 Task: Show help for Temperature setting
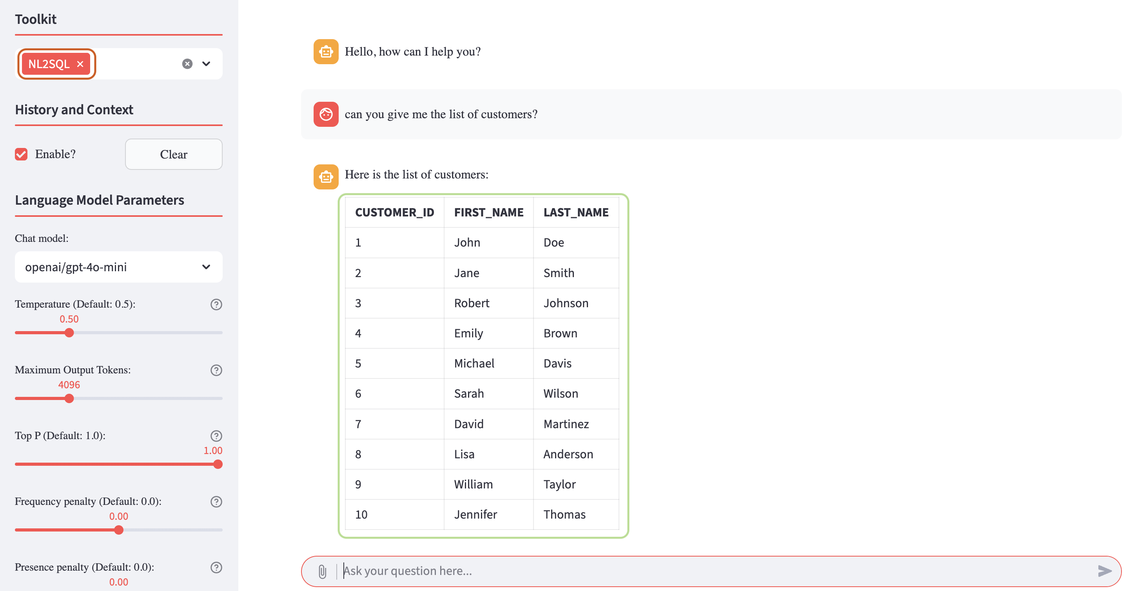[x=216, y=305]
